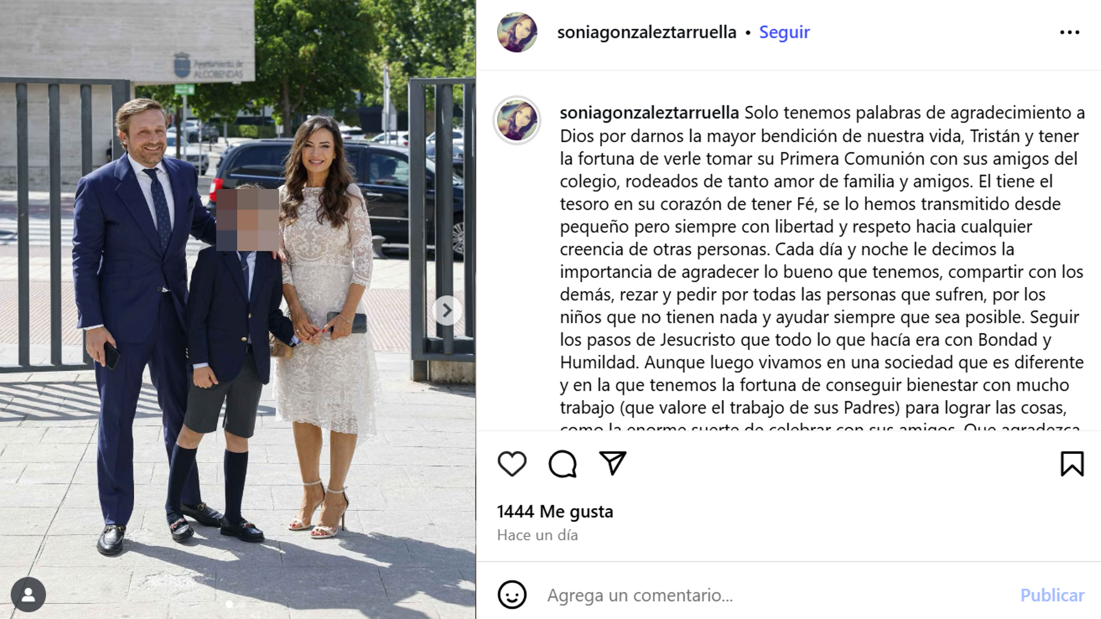The width and height of the screenshot is (1101, 619).
Task: Open the emoji picker smiley icon
Action: pyautogui.click(x=512, y=594)
